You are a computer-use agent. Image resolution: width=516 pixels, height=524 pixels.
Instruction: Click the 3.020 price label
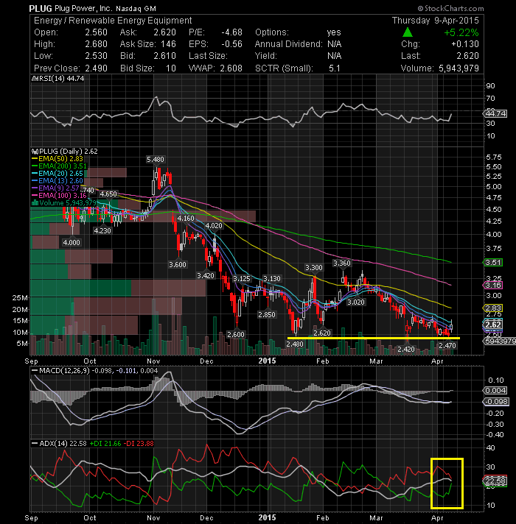[x=356, y=302]
